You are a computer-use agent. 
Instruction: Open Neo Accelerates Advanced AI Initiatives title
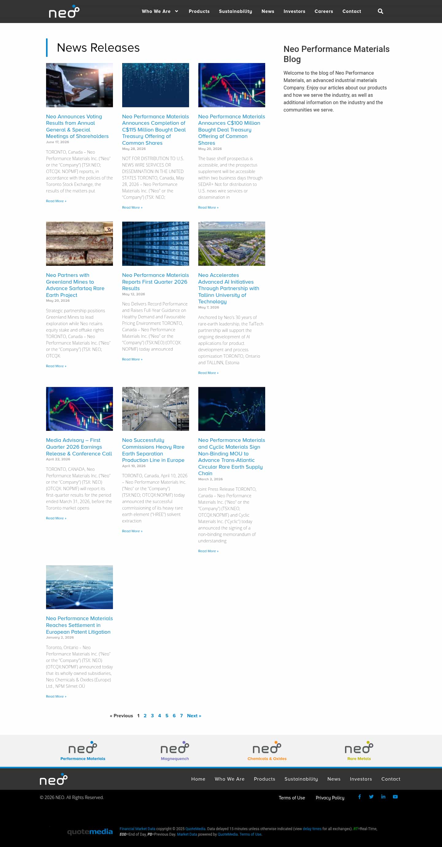click(229, 288)
